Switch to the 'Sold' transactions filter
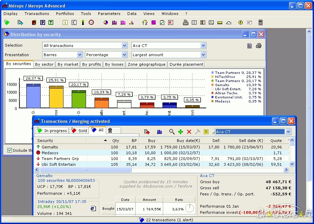Image resolution: width=314 pixels, height=224 pixels. tap(78, 130)
